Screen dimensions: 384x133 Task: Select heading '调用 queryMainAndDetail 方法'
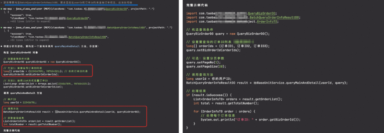click(22, 93)
